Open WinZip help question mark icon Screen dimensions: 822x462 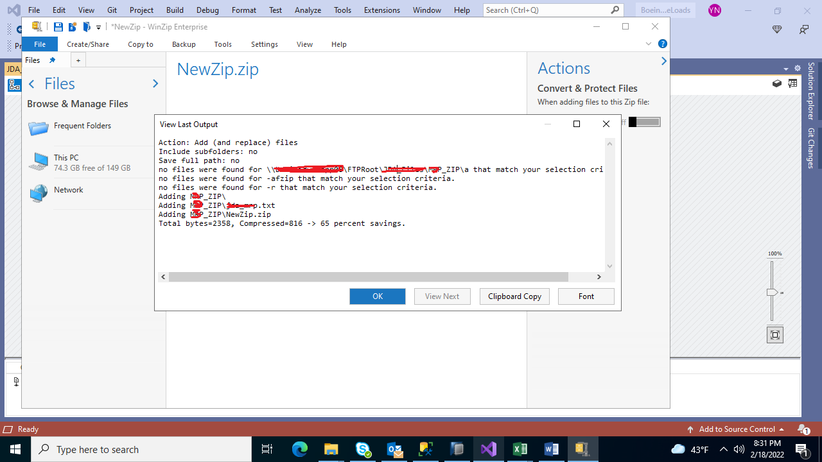pos(663,44)
